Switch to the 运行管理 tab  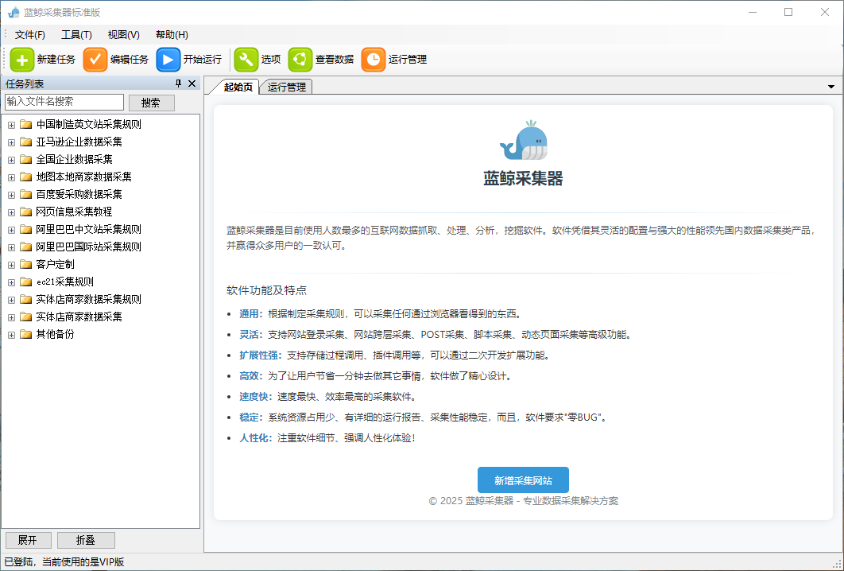point(286,87)
